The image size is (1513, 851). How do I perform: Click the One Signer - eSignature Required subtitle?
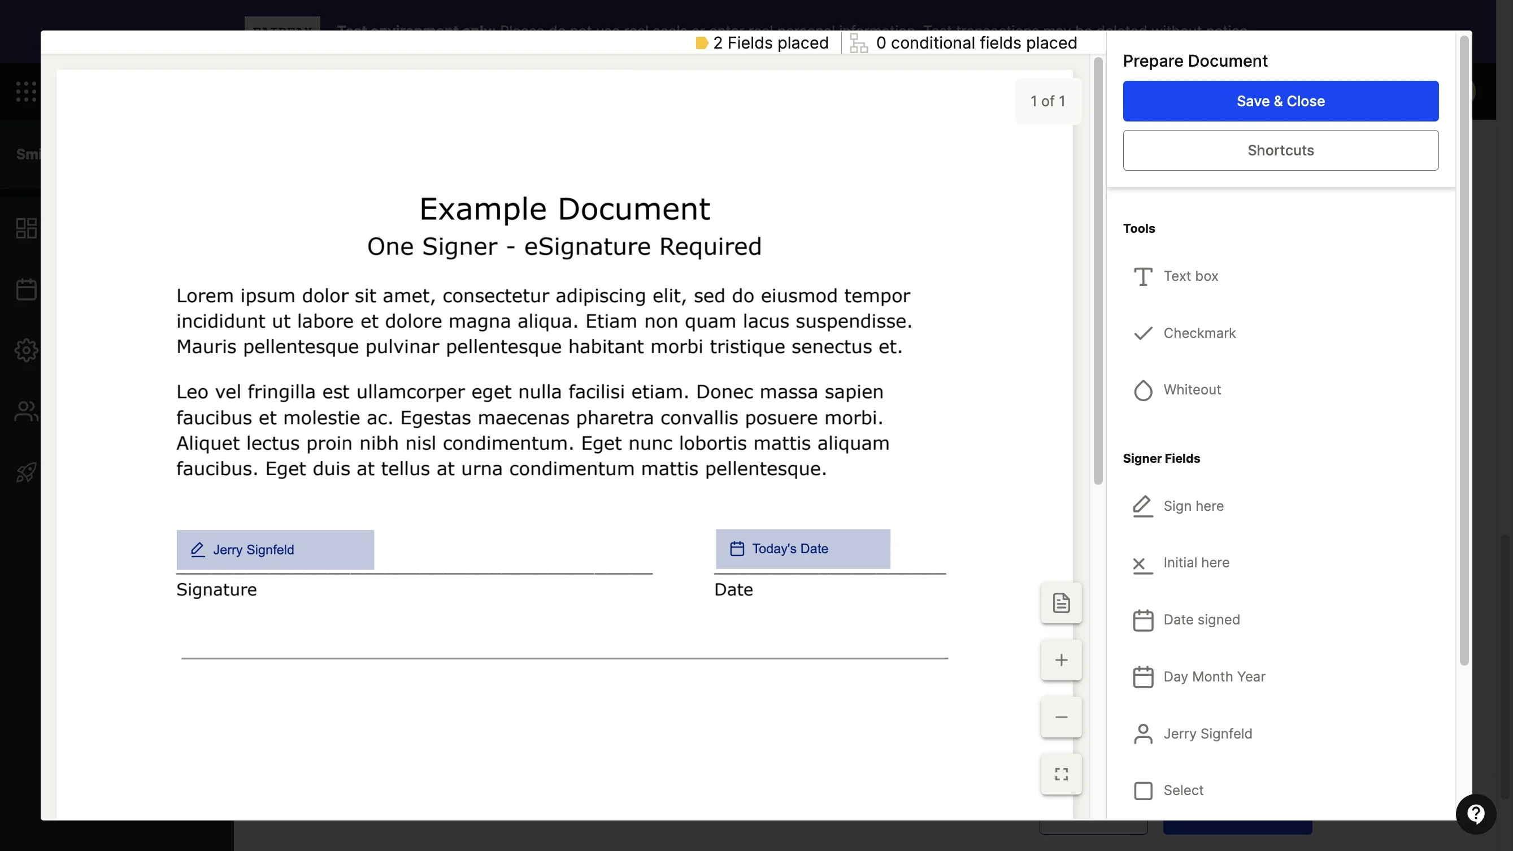click(564, 247)
